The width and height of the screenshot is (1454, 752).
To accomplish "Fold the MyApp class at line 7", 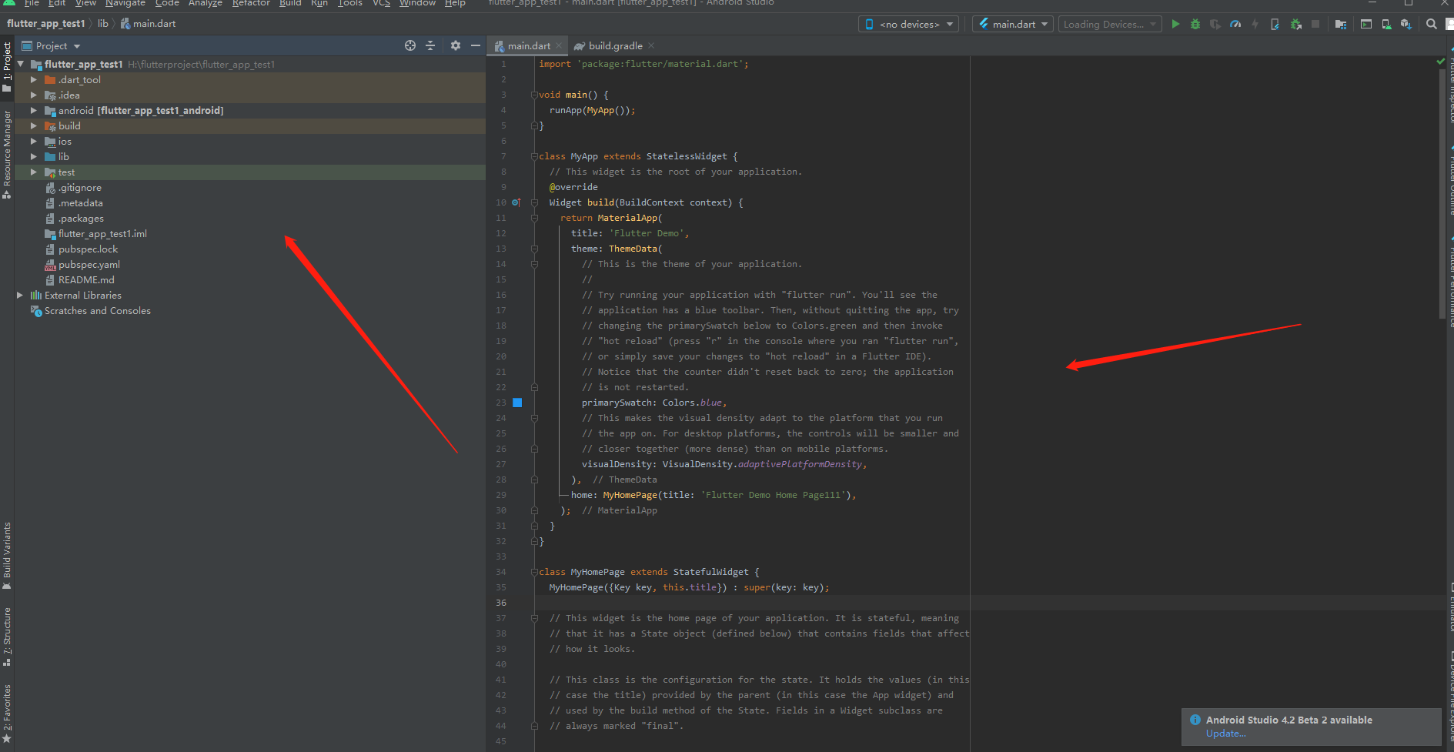I will pyautogui.click(x=534, y=156).
